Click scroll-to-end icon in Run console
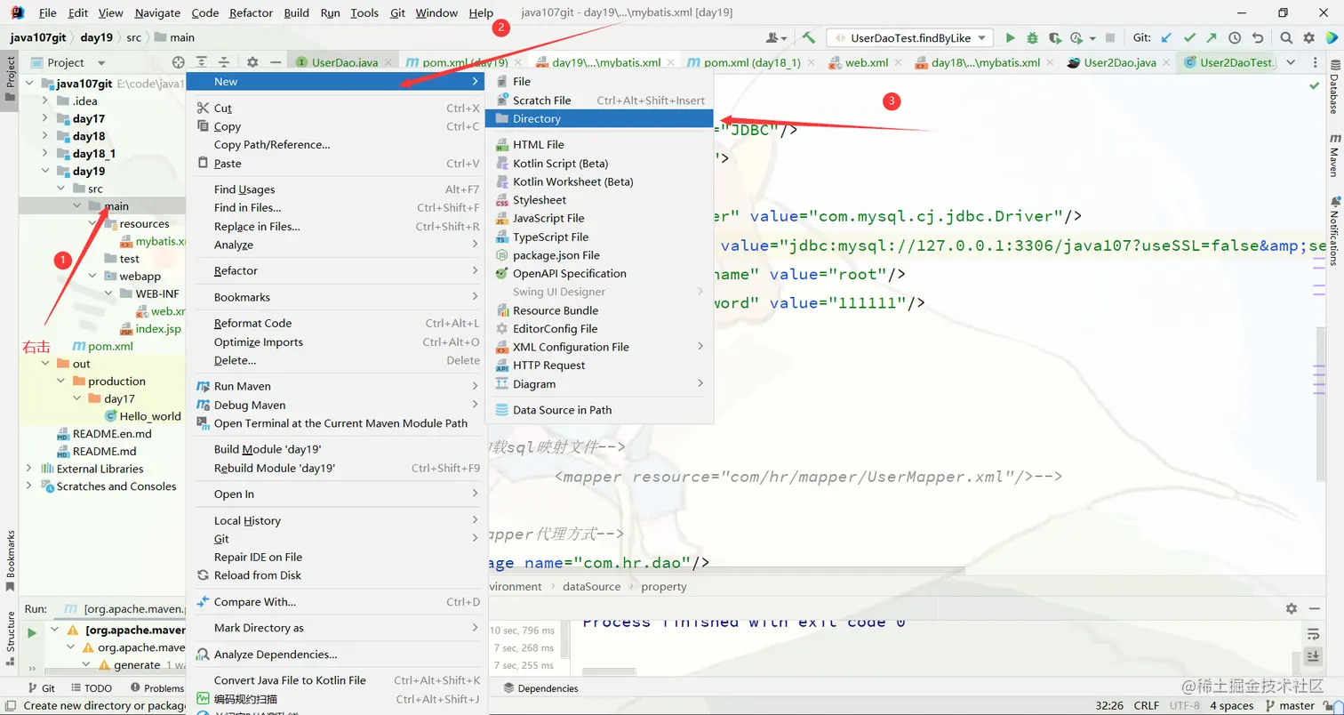1344x715 pixels. pos(1314,655)
